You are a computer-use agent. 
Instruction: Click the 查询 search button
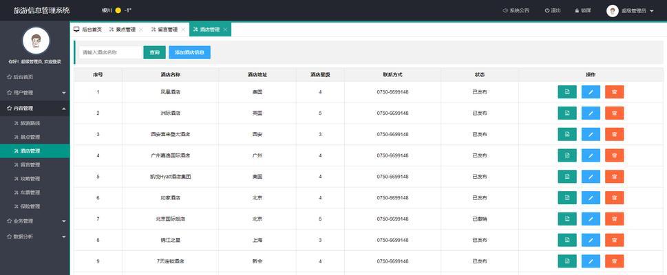154,52
